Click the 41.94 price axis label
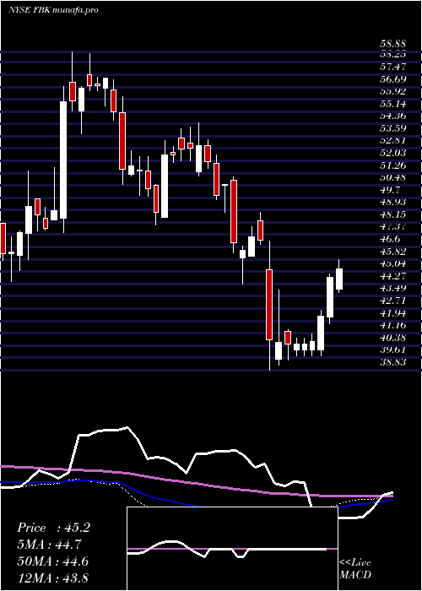 392,312
